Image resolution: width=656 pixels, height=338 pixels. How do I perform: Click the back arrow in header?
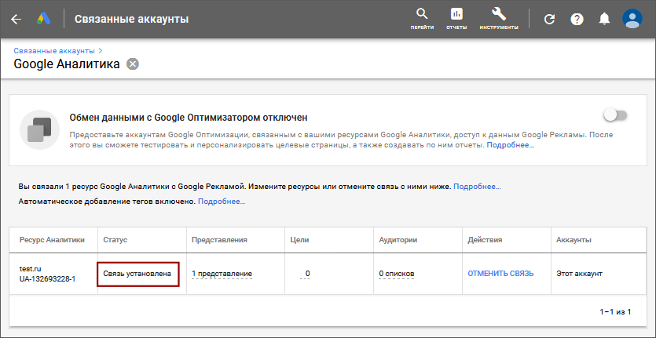click(x=16, y=19)
